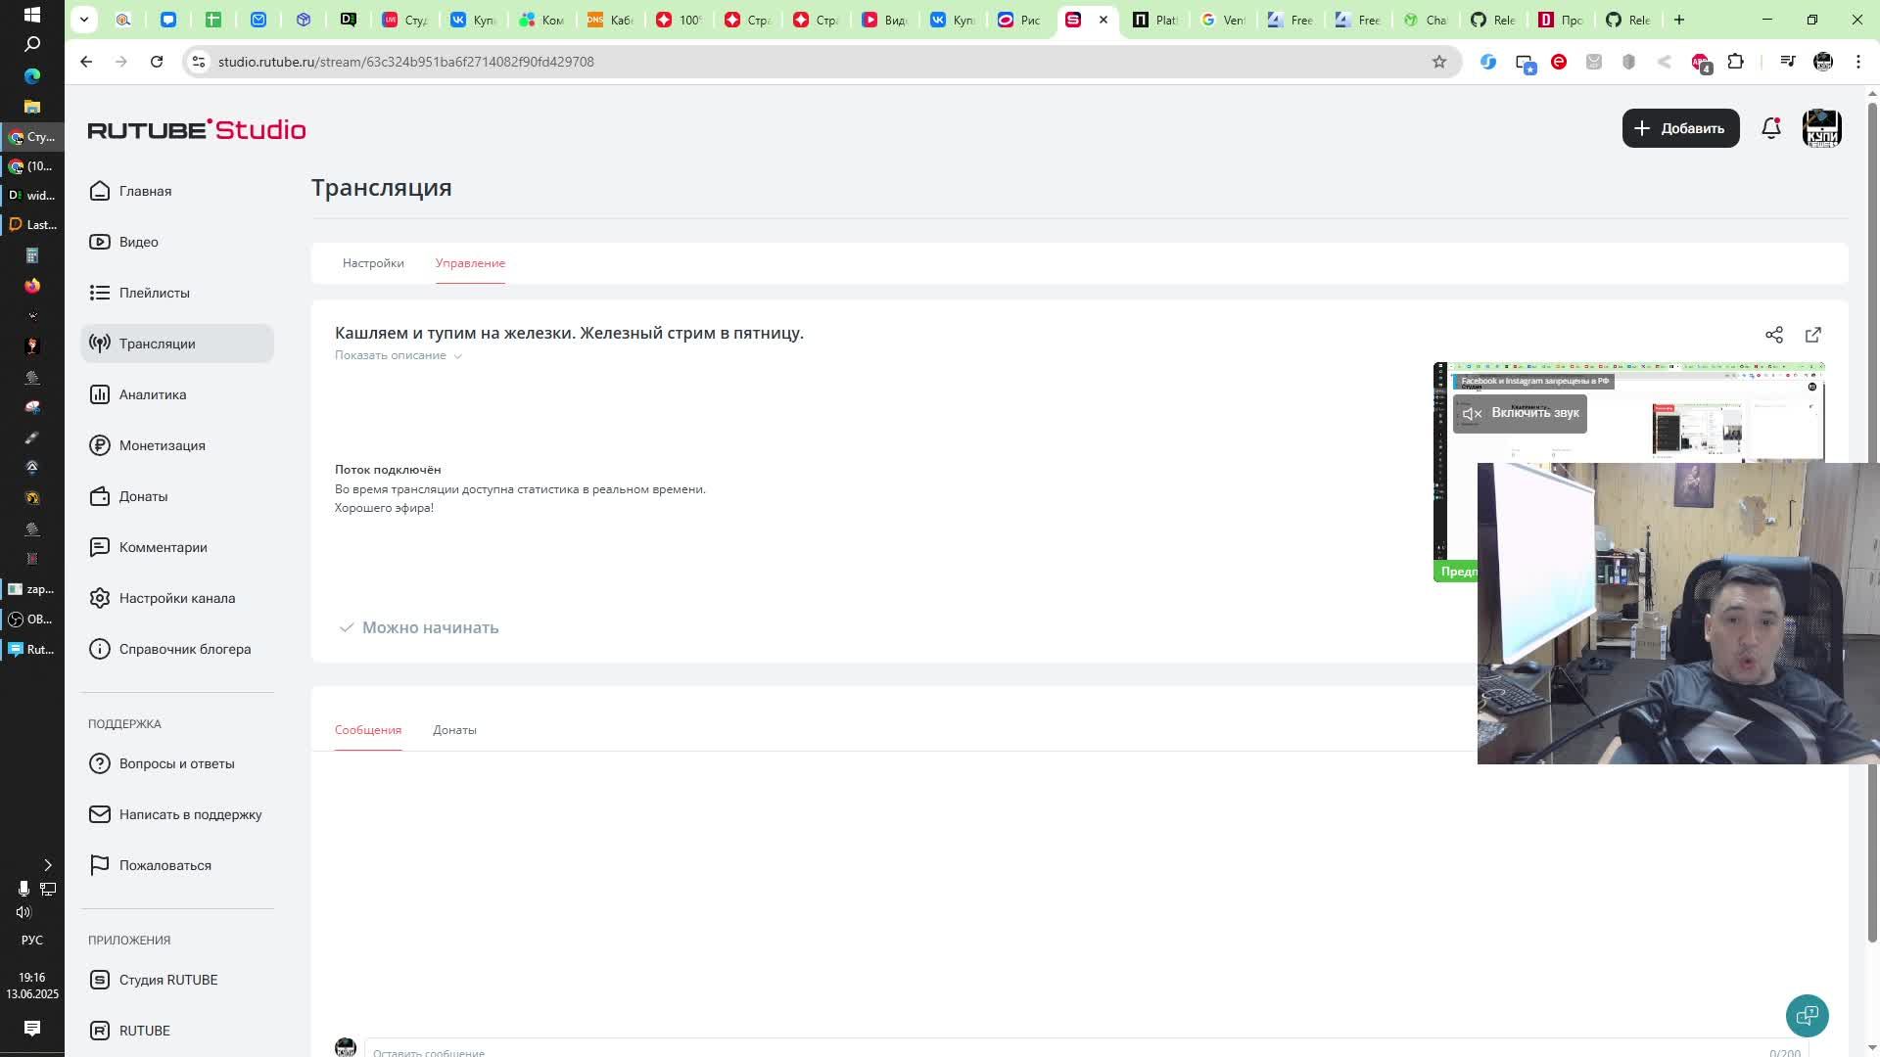Image resolution: width=1880 pixels, height=1057 pixels.
Task: Enable sound with Включить звук
Action: pyautogui.click(x=1521, y=413)
